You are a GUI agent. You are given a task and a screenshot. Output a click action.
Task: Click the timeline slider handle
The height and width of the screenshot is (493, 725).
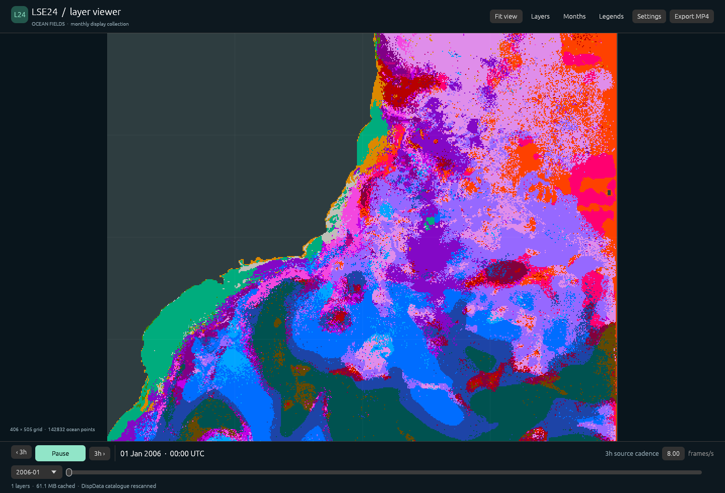[69, 472]
